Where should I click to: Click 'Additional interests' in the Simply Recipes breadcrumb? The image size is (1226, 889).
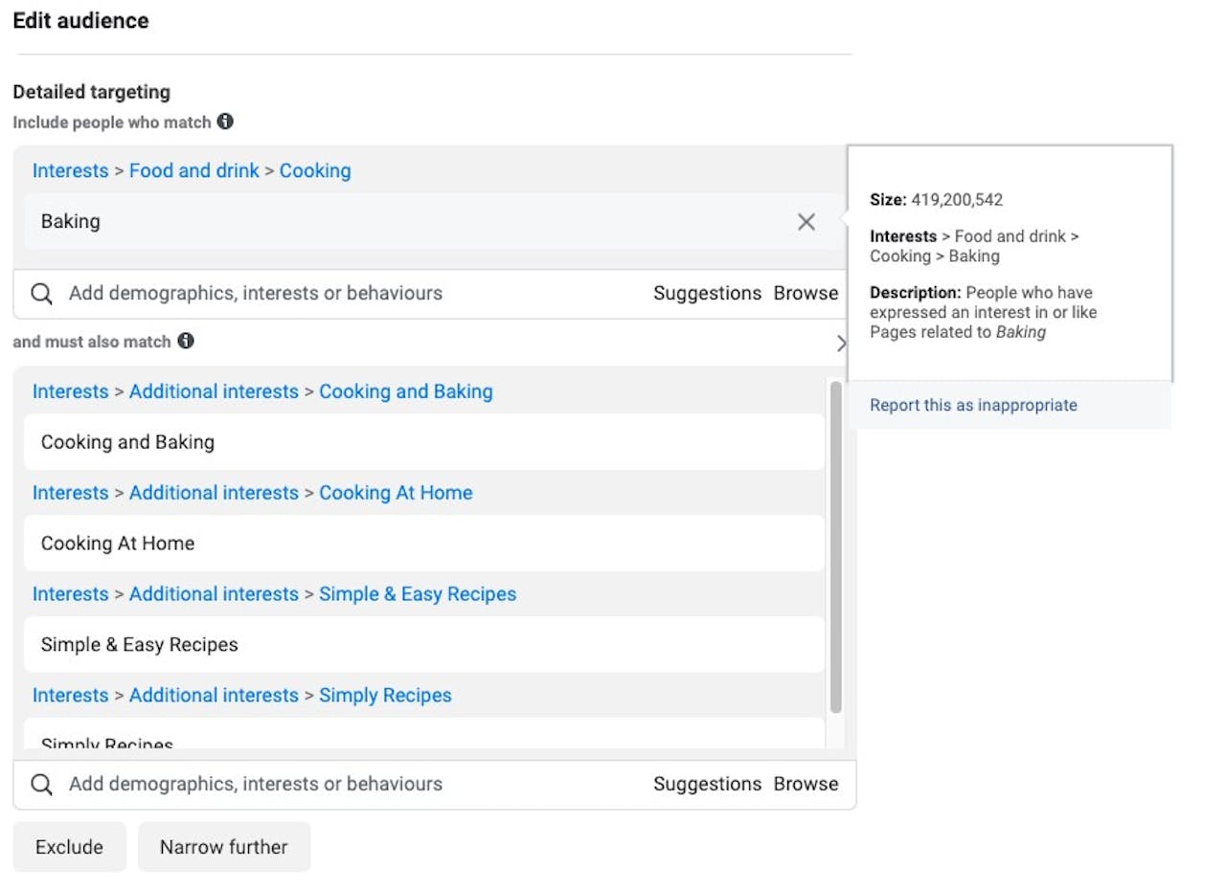(x=214, y=697)
